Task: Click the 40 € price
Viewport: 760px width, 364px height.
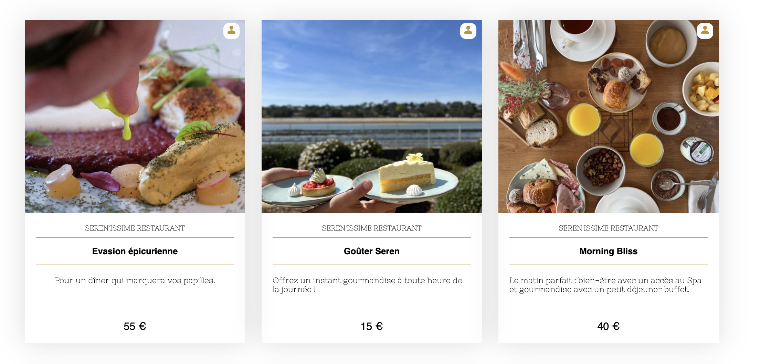Action: point(609,326)
